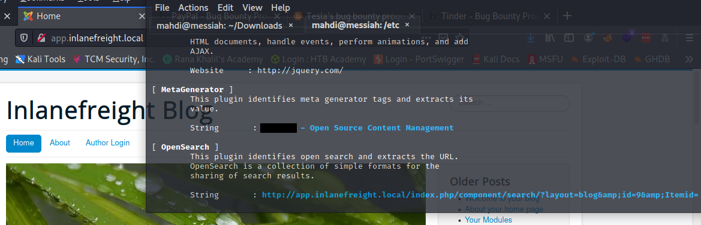The image size is (701, 225).
Task: Close the /etc terminal tab
Action: (407, 25)
